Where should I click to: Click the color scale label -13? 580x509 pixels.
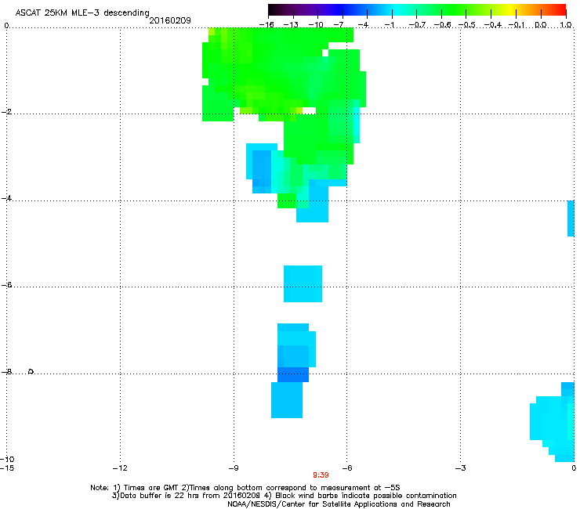tap(291, 25)
